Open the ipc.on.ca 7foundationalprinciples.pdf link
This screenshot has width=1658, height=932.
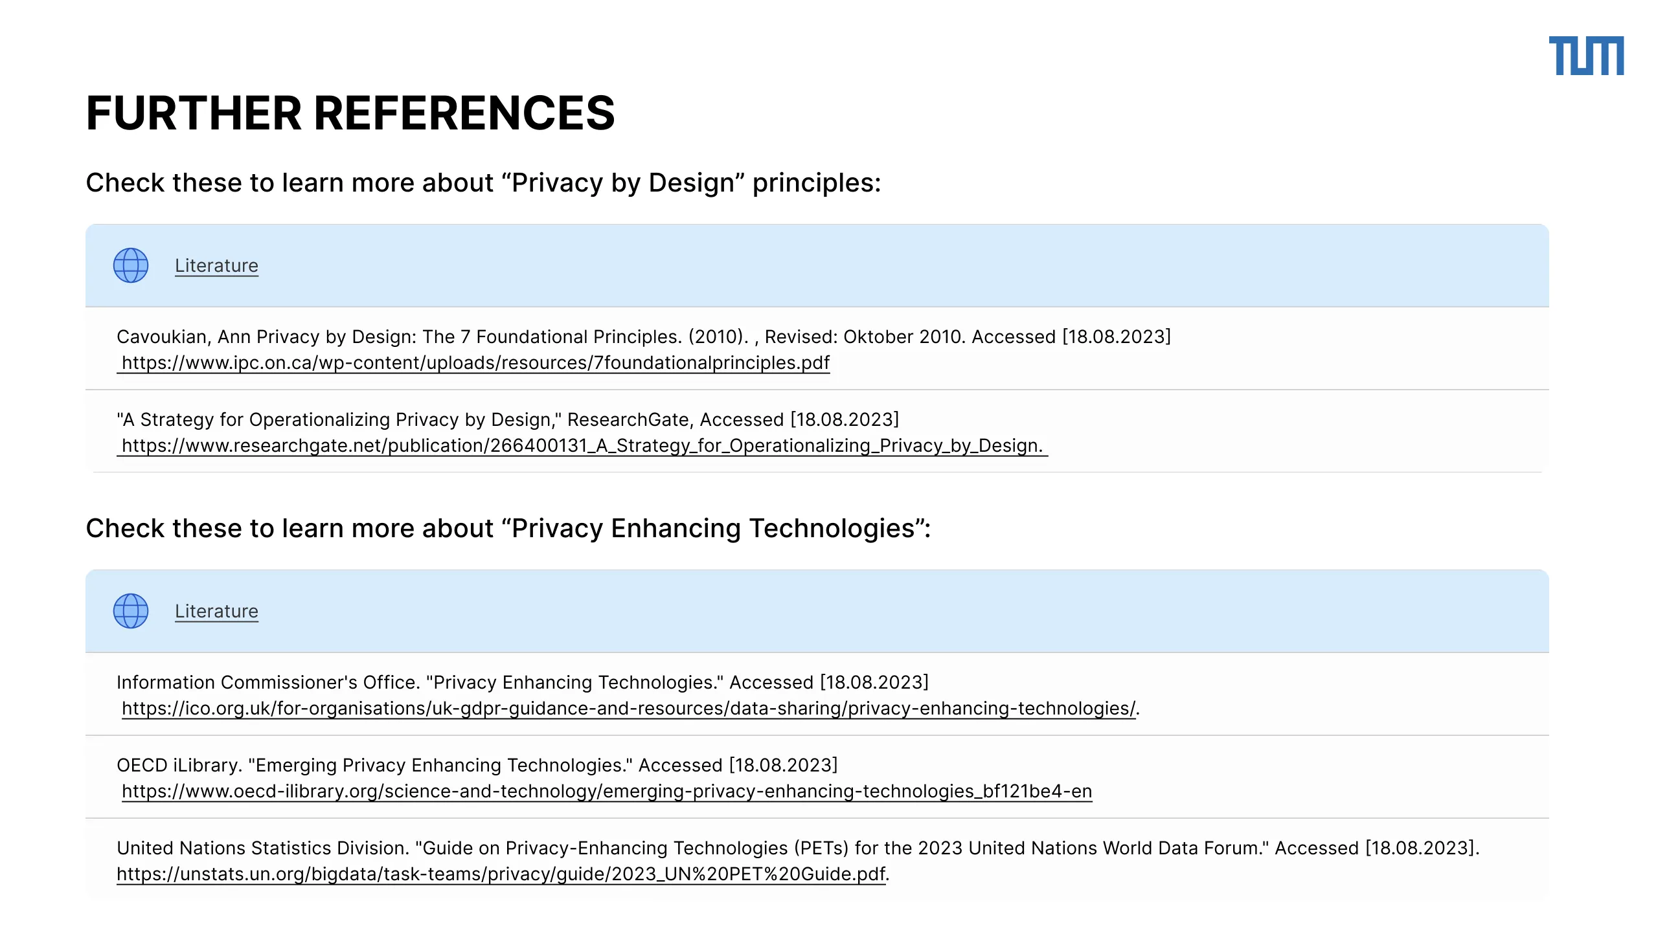(475, 363)
